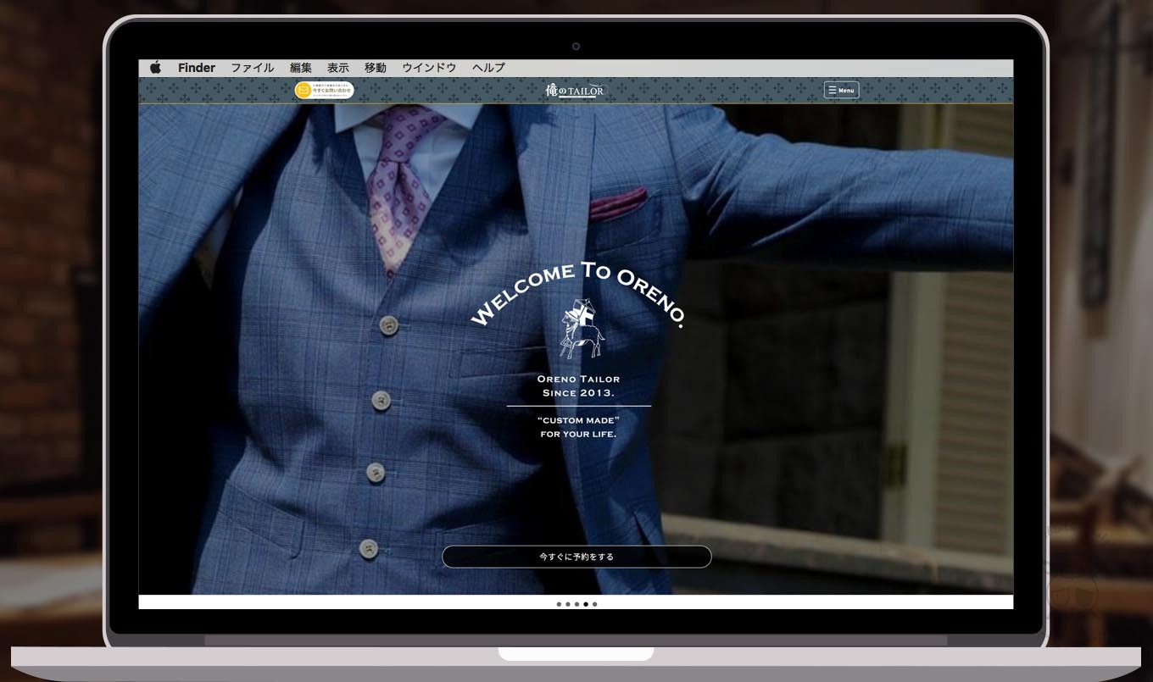Click the horse emblem in hero center

pyautogui.click(x=581, y=332)
